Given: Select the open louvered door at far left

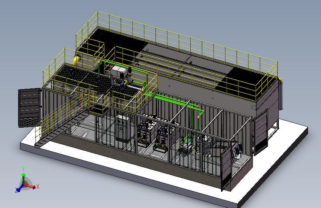Looking at the screenshot, I should point(30,108).
